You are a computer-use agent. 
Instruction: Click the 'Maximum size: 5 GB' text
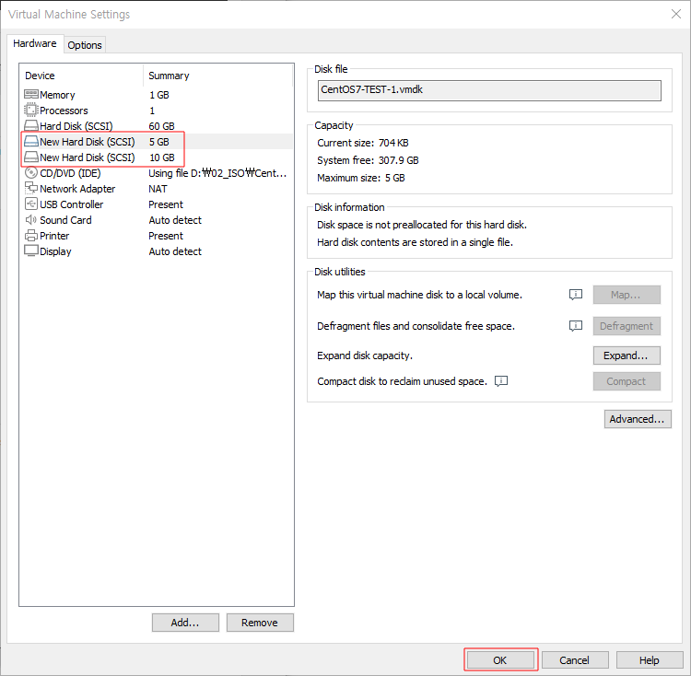pyautogui.click(x=361, y=178)
